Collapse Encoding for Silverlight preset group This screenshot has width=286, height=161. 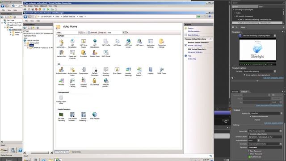pyautogui.click(x=233, y=10)
